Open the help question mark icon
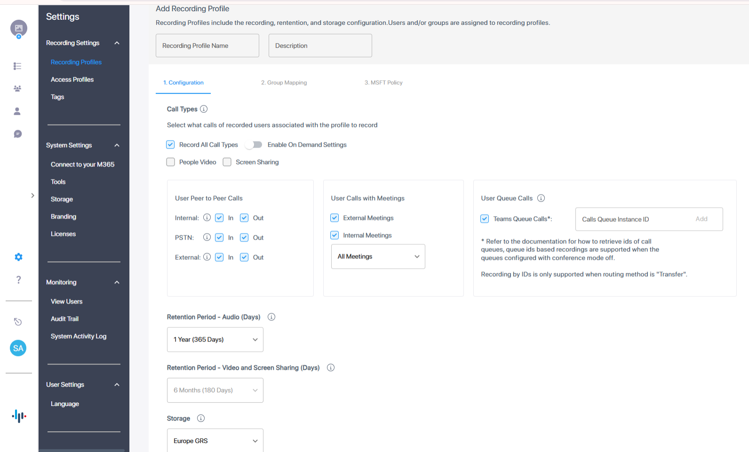Screen dimensions: 749x452 click(18, 280)
